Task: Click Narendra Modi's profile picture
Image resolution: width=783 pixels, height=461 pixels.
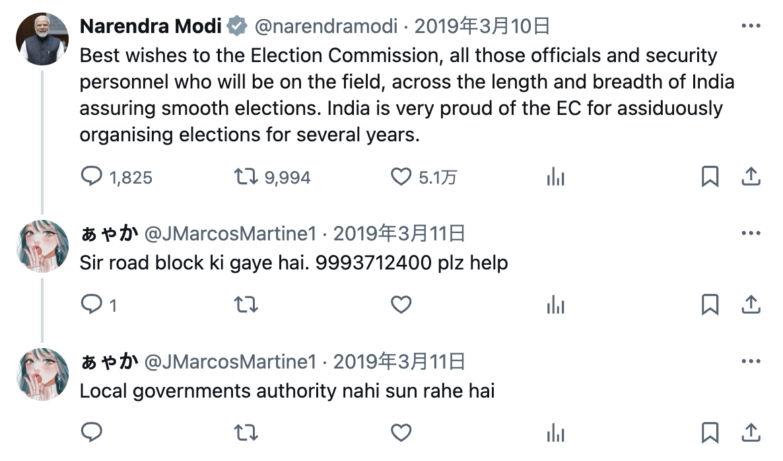Action: (x=42, y=39)
